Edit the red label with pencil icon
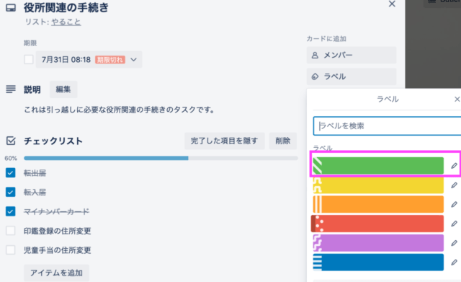 tap(455, 224)
